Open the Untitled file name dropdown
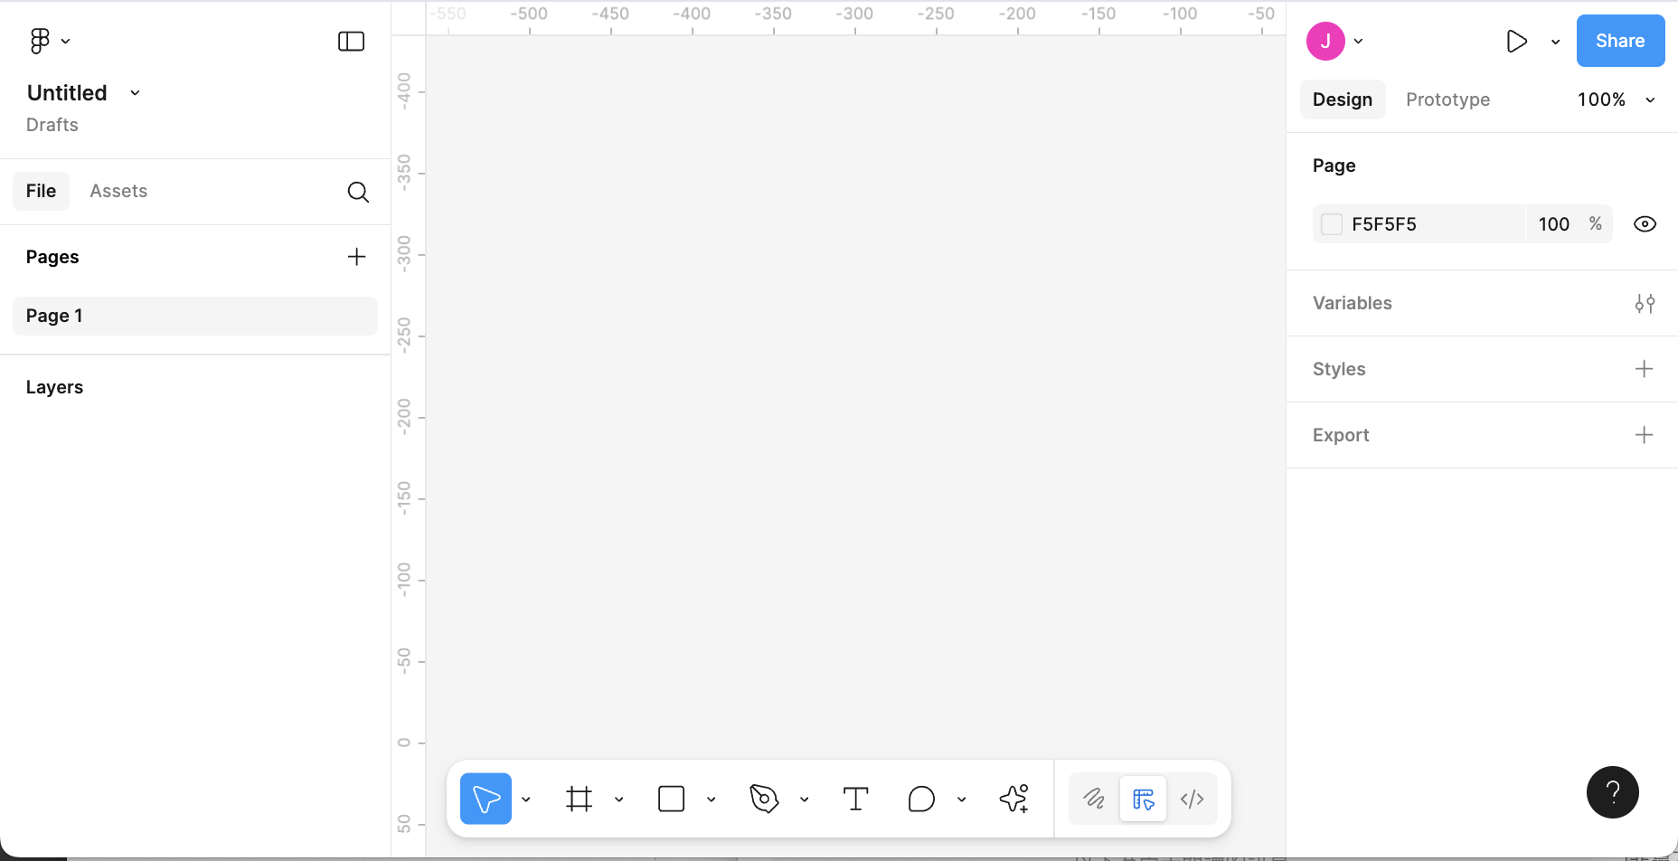1678x861 pixels. coord(135,92)
